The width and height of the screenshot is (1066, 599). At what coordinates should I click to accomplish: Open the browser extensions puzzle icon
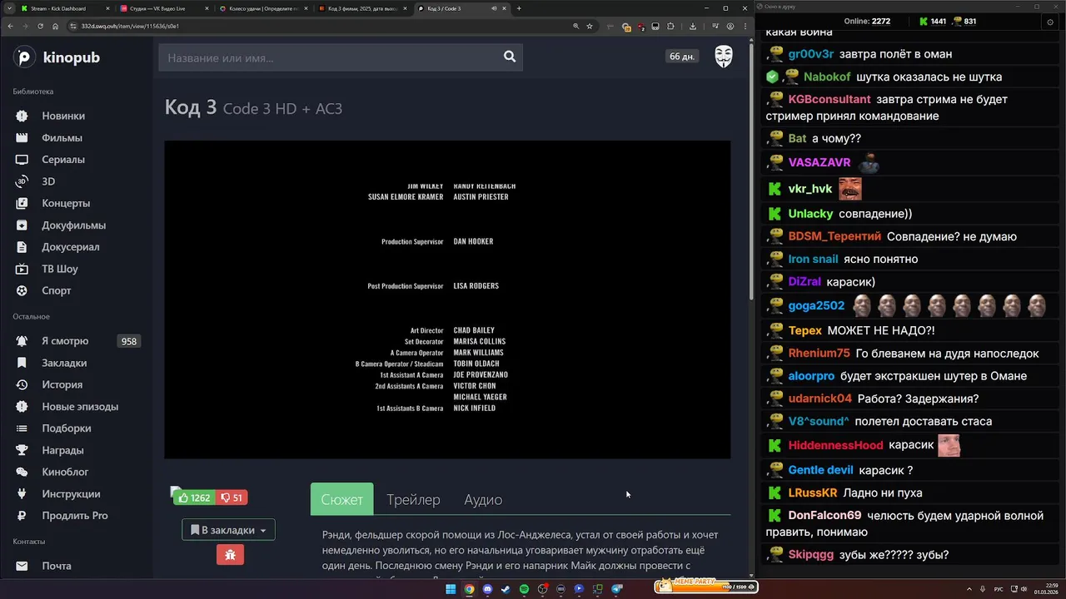[670, 26]
